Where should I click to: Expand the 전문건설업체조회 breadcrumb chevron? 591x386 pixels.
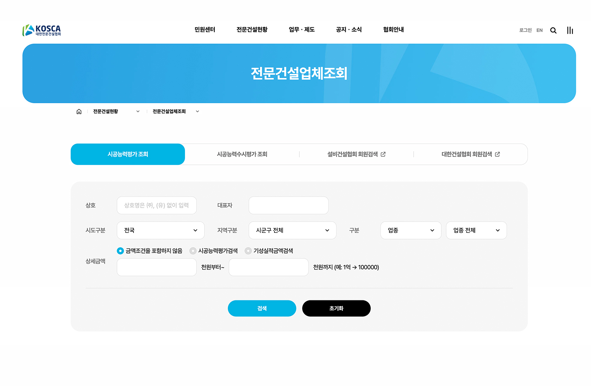197,112
